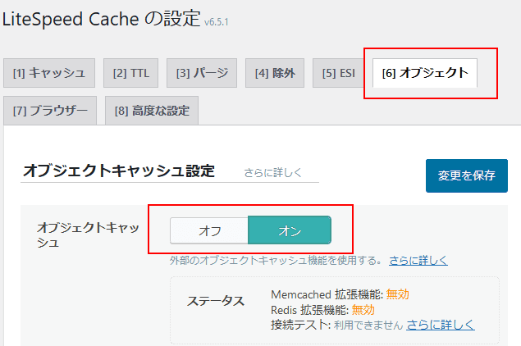Click the LiteSpeed Cache の設定 page title

click(x=100, y=20)
